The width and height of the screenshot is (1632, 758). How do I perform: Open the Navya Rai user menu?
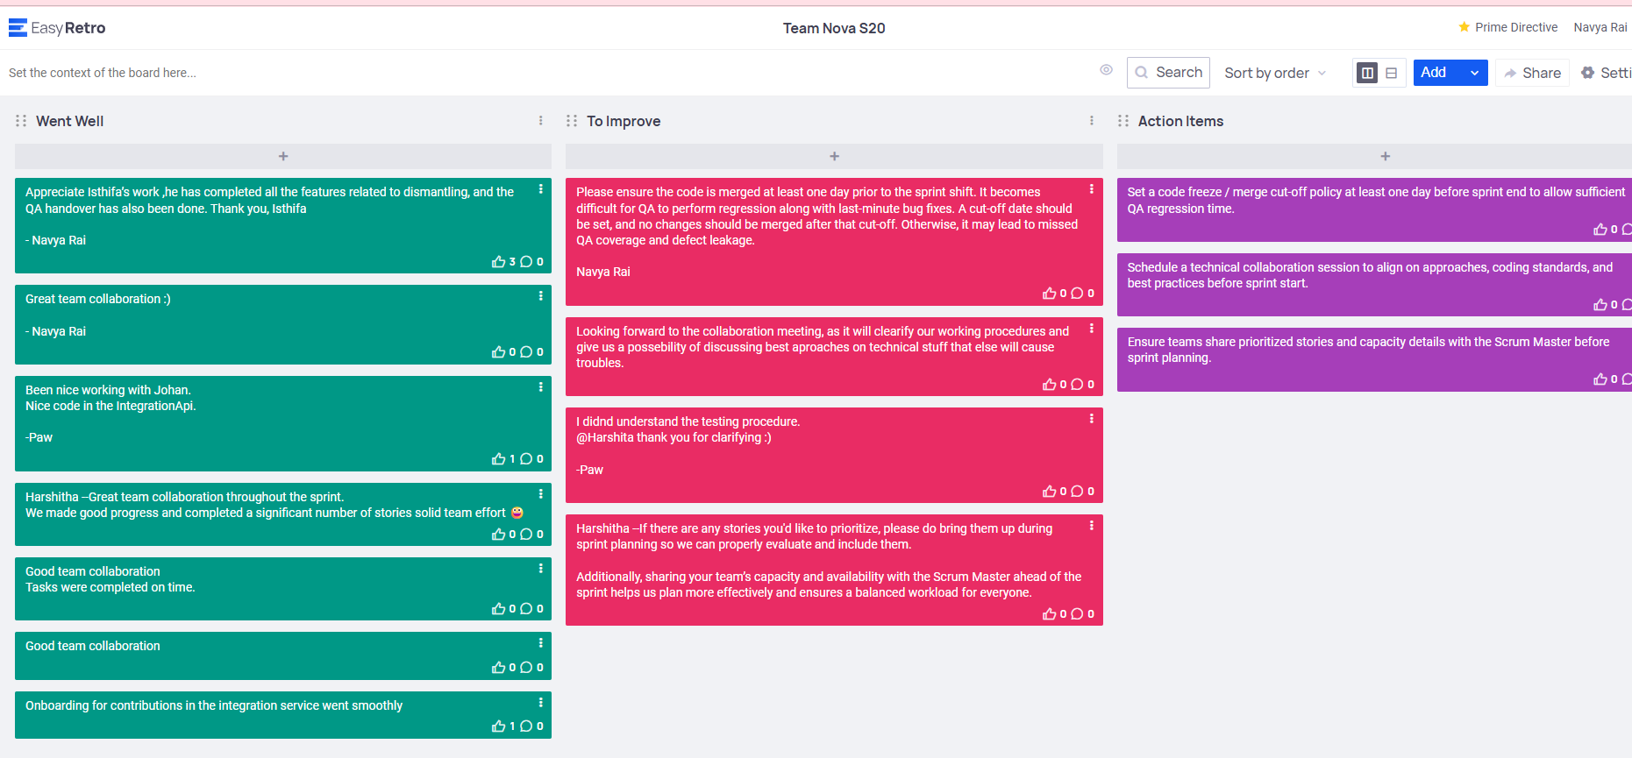click(x=1600, y=27)
